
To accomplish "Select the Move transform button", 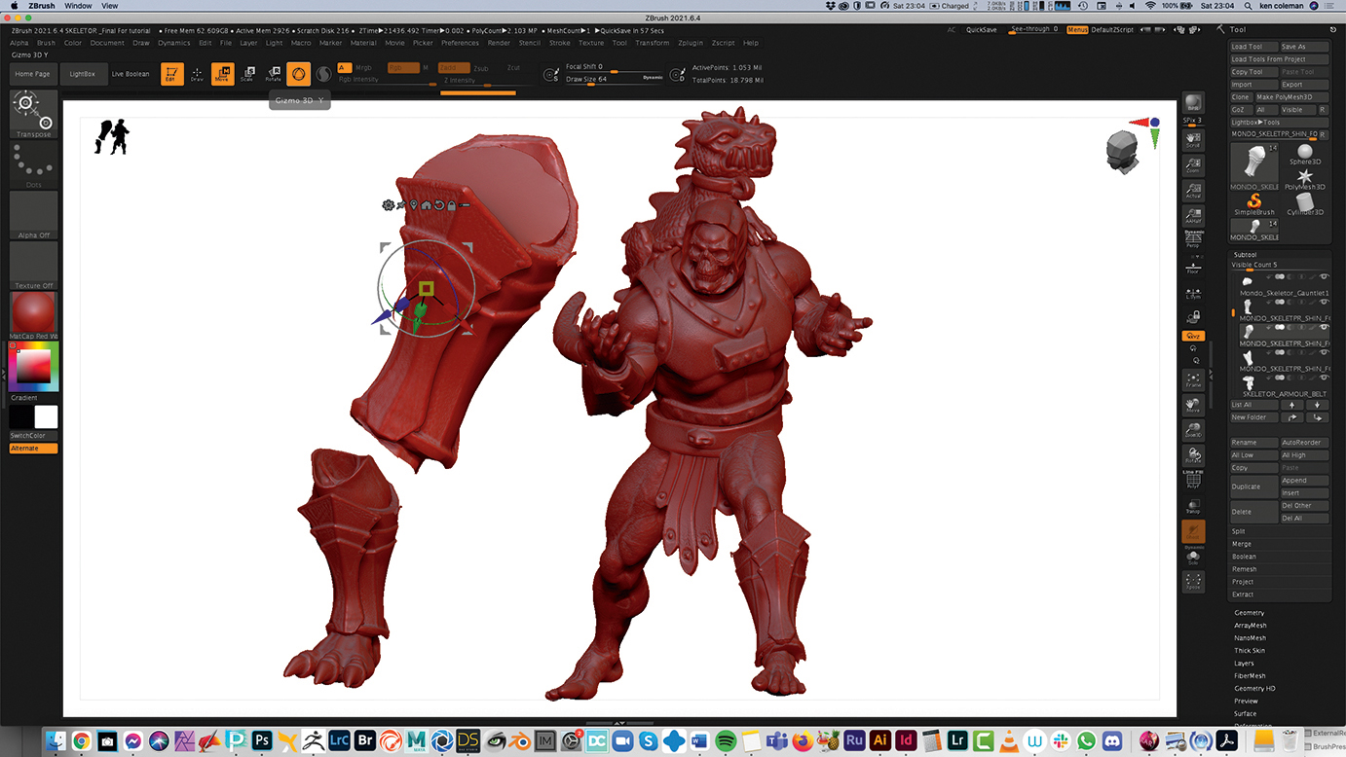I will [223, 74].
